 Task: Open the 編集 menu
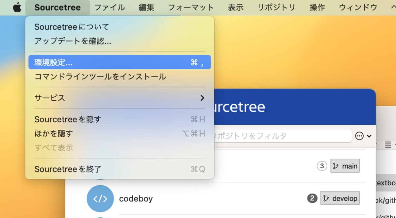point(146,8)
